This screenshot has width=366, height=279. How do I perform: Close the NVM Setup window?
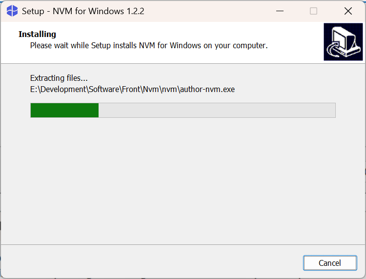click(348, 11)
